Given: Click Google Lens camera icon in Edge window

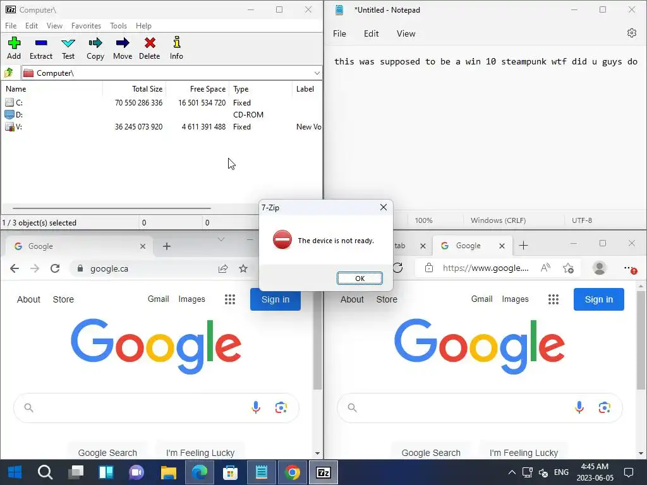Looking at the screenshot, I should 605,407.
